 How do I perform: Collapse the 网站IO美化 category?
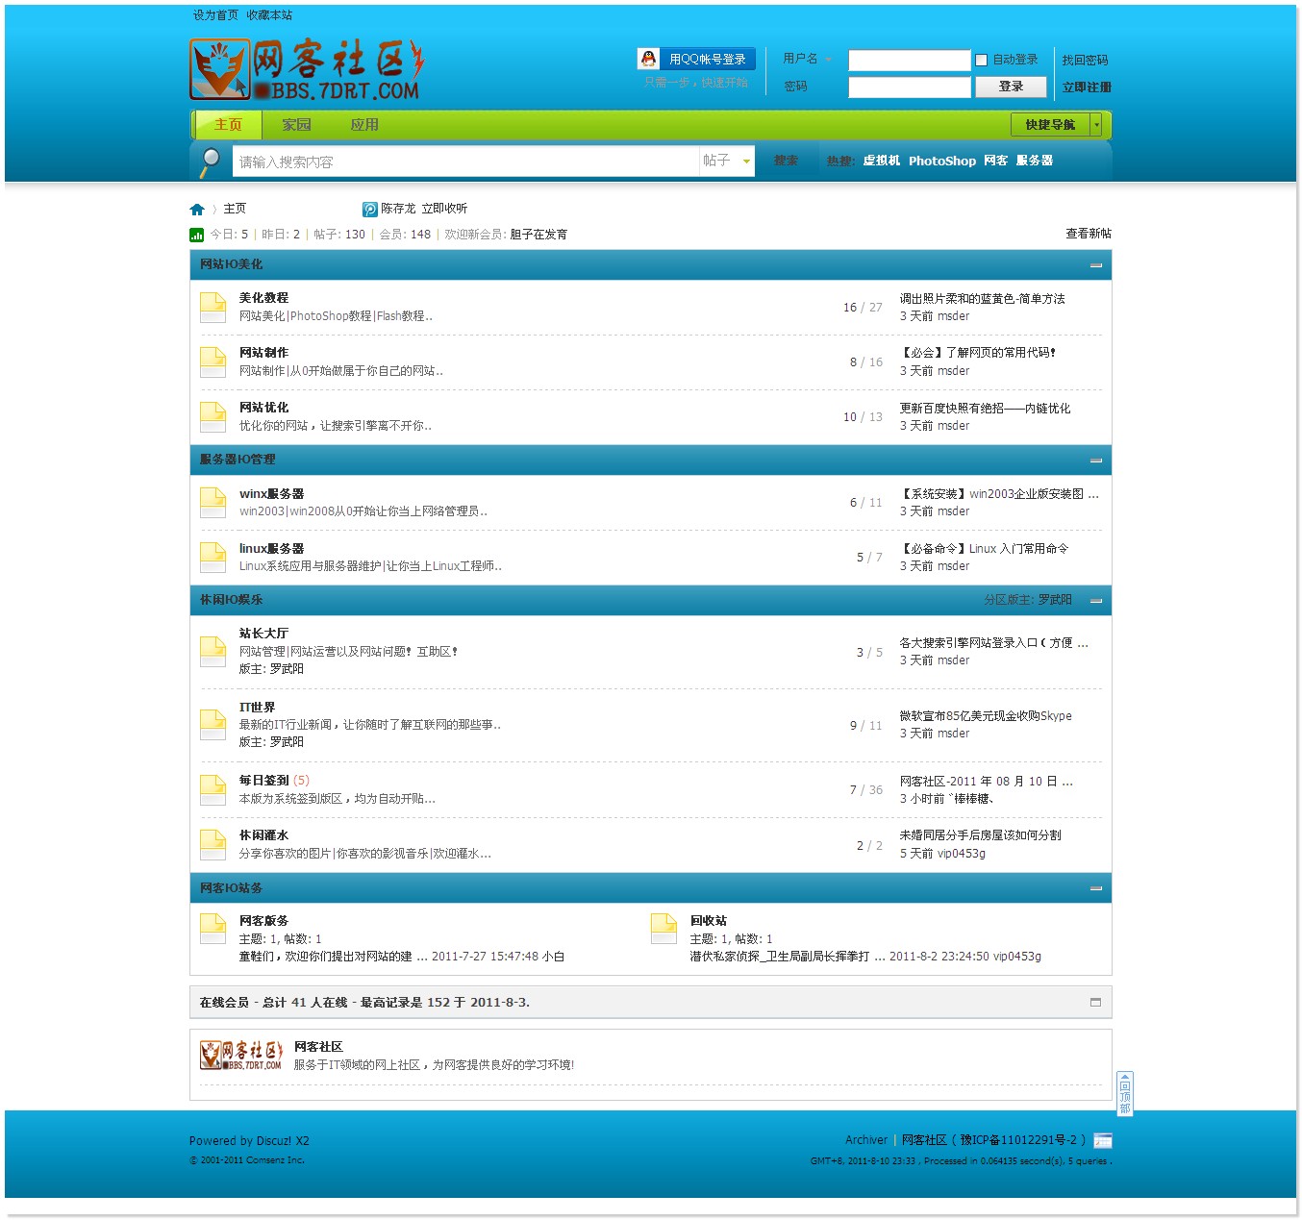(1095, 265)
